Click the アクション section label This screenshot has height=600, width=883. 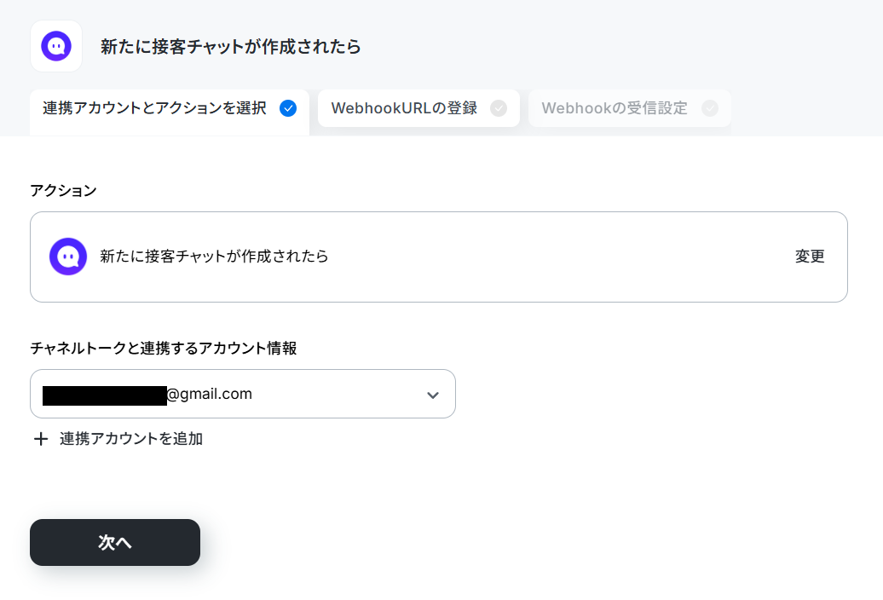tap(63, 191)
